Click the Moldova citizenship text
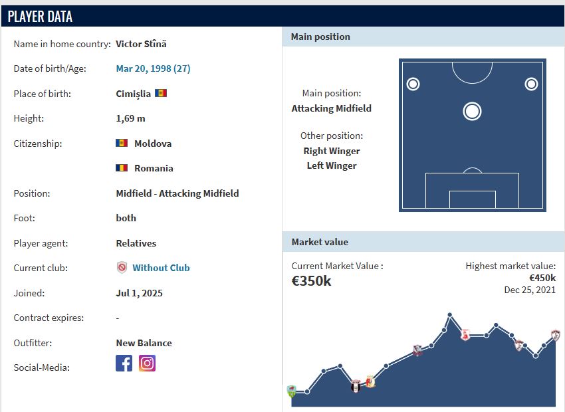The width and height of the screenshot is (565, 412). click(x=153, y=144)
